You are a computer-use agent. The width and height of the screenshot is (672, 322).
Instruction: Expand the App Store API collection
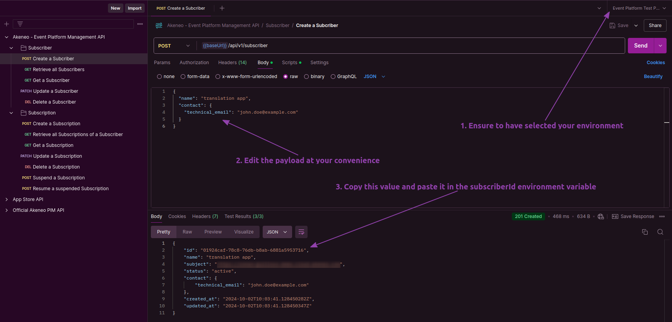coord(7,199)
